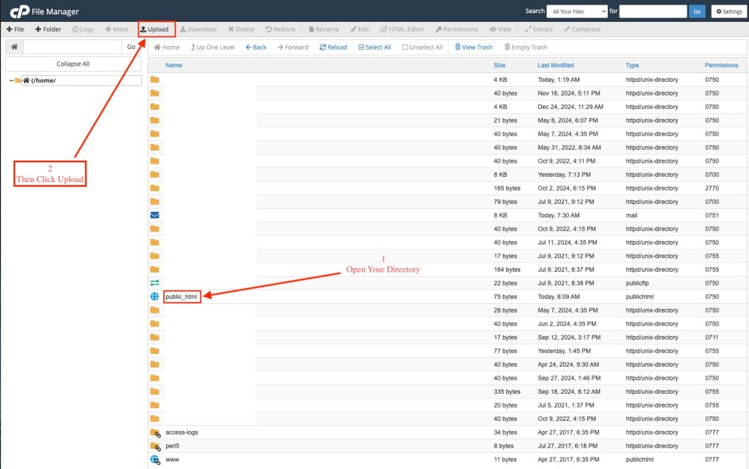Navigate Forward in file browser
Image resolution: width=749 pixels, height=469 pixels.
pos(293,47)
